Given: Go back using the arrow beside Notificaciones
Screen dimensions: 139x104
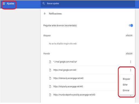Looking at the screenshot, I should click(45, 14).
